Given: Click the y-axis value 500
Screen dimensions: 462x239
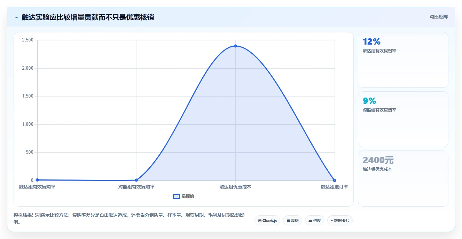Looking at the screenshot, I should tap(29, 152).
